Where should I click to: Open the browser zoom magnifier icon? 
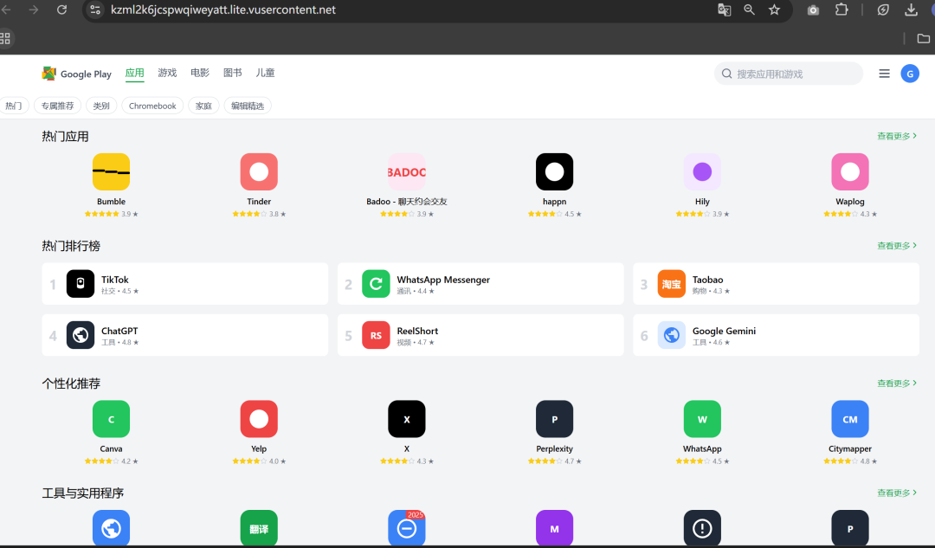(x=749, y=10)
